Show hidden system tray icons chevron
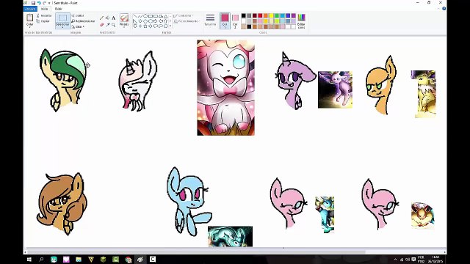470x264 pixels. click(395, 260)
